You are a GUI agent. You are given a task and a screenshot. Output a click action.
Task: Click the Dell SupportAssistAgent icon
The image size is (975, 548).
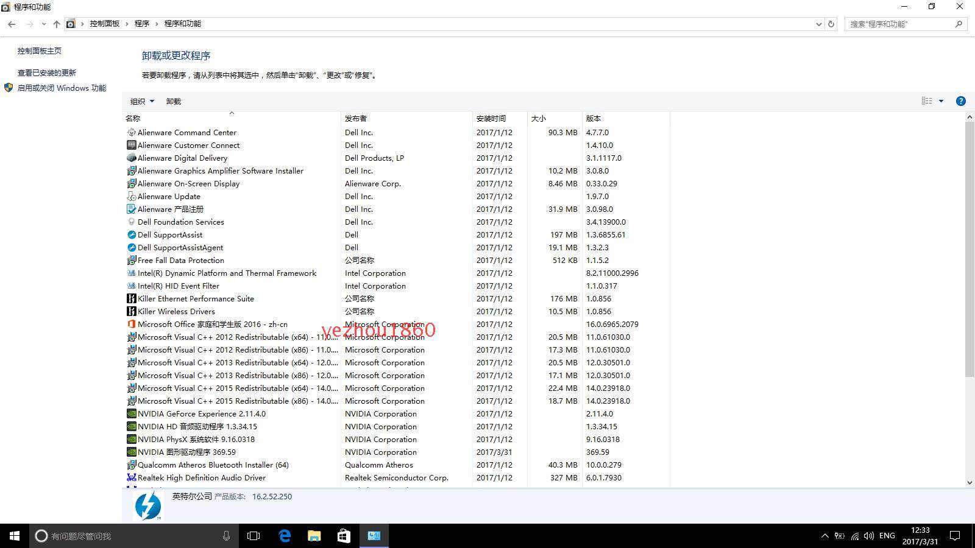coord(131,247)
